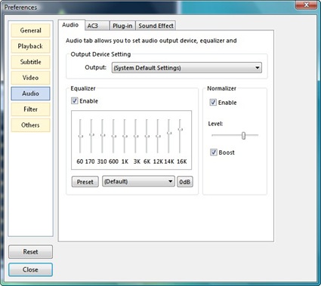Open the Output device dropdown
This screenshot has height=286, width=321.
coord(187,68)
